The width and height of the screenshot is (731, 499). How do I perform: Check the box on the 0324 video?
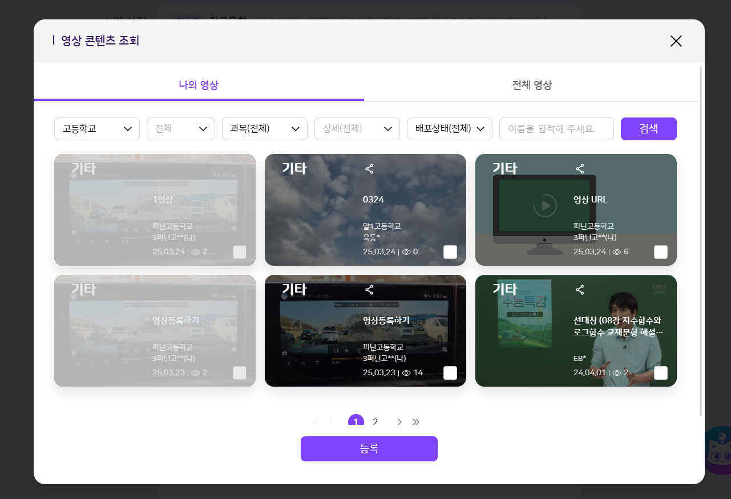pos(450,252)
